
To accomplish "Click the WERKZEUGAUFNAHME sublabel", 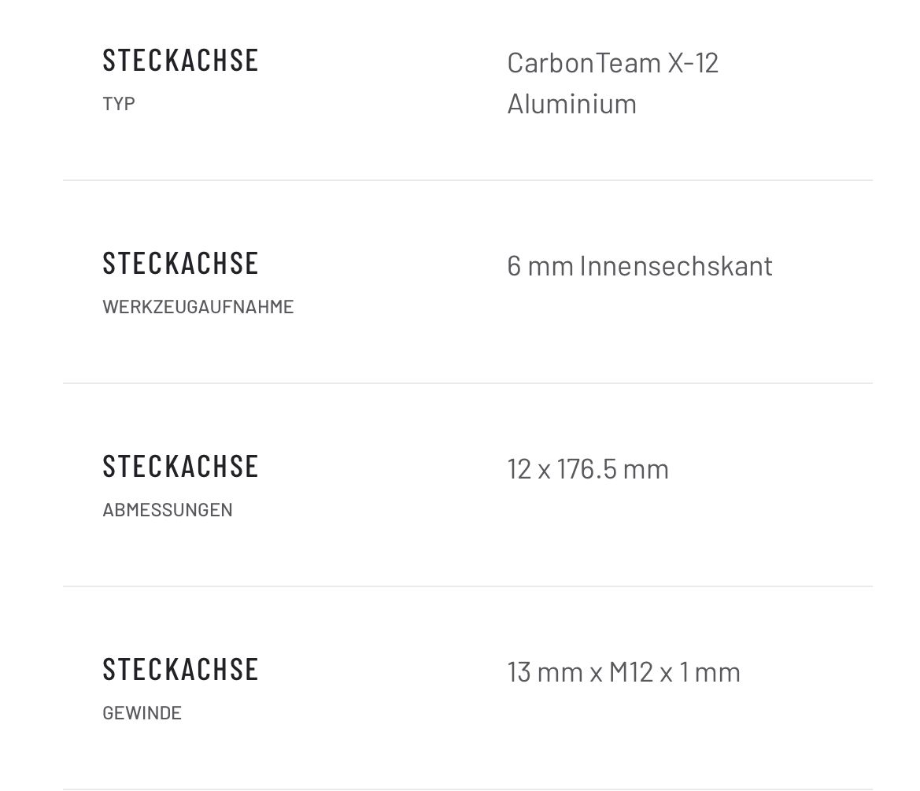I will coord(198,307).
